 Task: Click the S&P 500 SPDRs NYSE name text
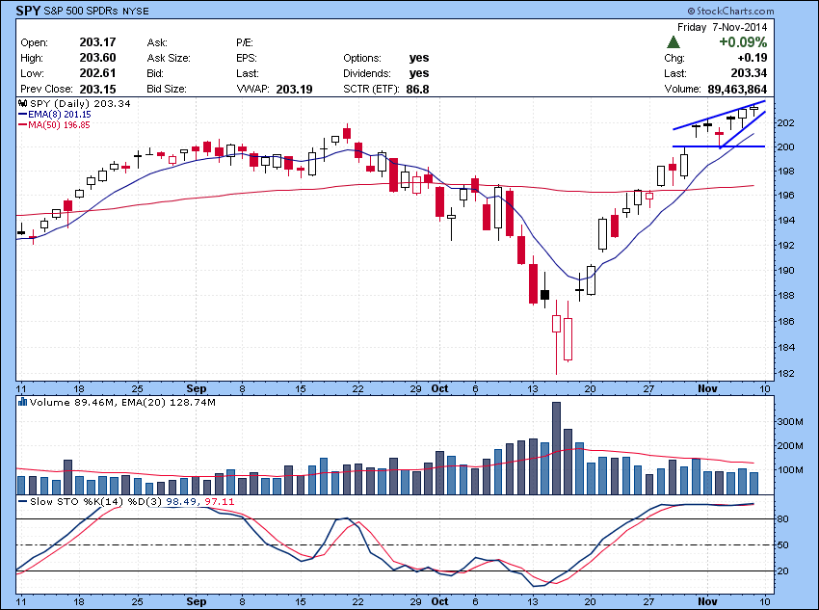[x=96, y=11]
